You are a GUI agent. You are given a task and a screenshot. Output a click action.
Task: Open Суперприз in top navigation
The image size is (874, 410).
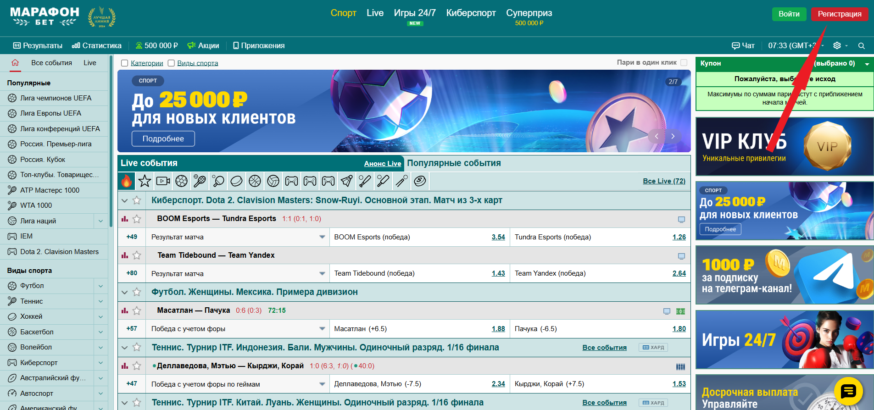[529, 13]
